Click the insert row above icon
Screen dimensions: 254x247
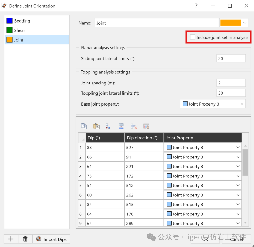(x=121, y=126)
